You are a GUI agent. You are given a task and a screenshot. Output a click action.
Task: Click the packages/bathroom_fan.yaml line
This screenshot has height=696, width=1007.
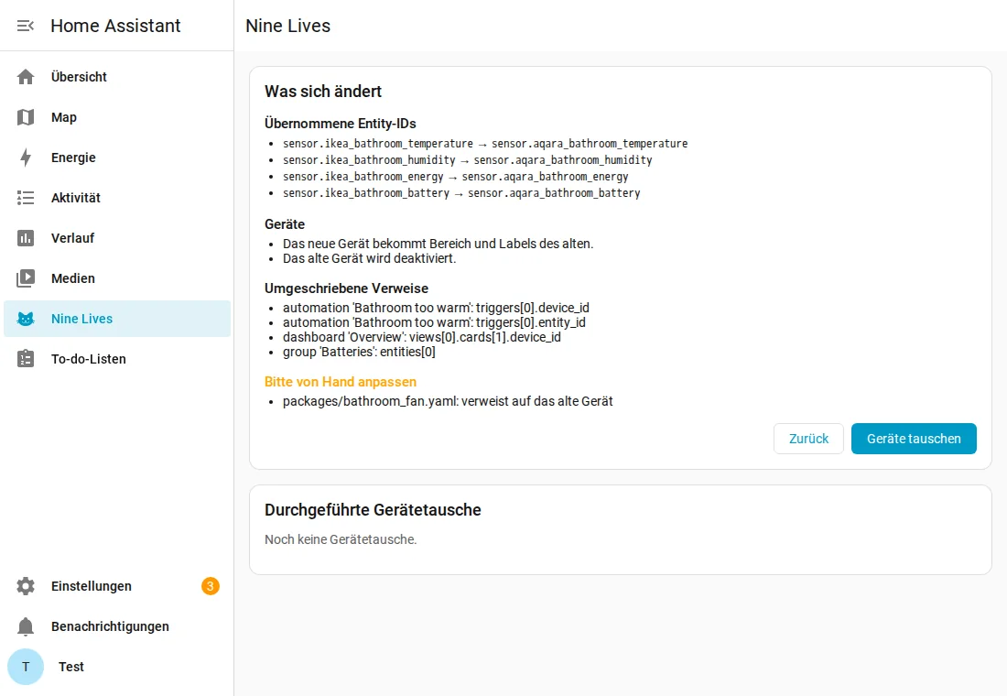coord(448,401)
